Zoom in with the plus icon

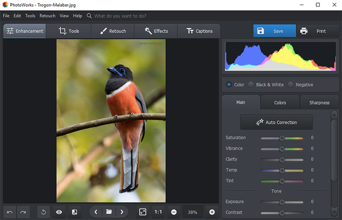coord(212,212)
